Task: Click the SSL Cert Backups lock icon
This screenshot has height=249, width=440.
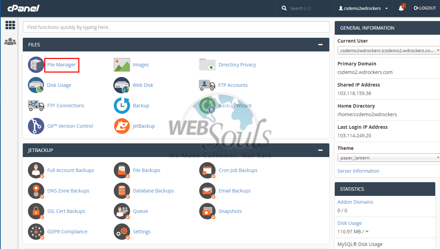Action: pos(36,211)
